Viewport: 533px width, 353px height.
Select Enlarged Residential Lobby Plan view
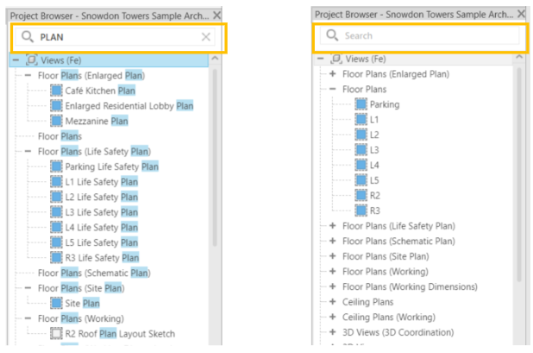coord(129,105)
